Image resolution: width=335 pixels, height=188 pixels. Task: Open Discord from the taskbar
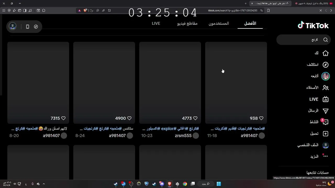click(x=162, y=184)
